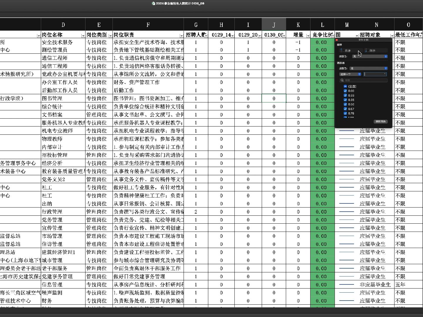Click the 行政管理 cell
This screenshot has height=317, width=423.
[63, 212]
